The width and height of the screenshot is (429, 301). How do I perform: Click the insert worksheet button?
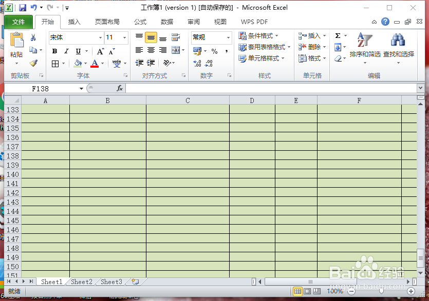click(135, 282)
